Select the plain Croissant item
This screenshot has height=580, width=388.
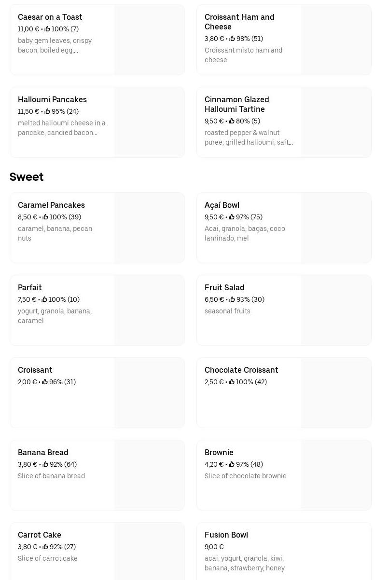pyautogui.click(x=35, y=370)
